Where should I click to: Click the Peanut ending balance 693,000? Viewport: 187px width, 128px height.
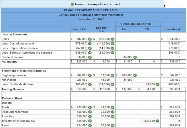[82, 89]
